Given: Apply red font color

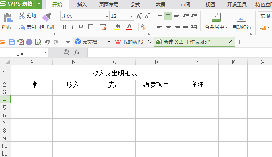Looking at the screenshot, I should click(129, 27).
